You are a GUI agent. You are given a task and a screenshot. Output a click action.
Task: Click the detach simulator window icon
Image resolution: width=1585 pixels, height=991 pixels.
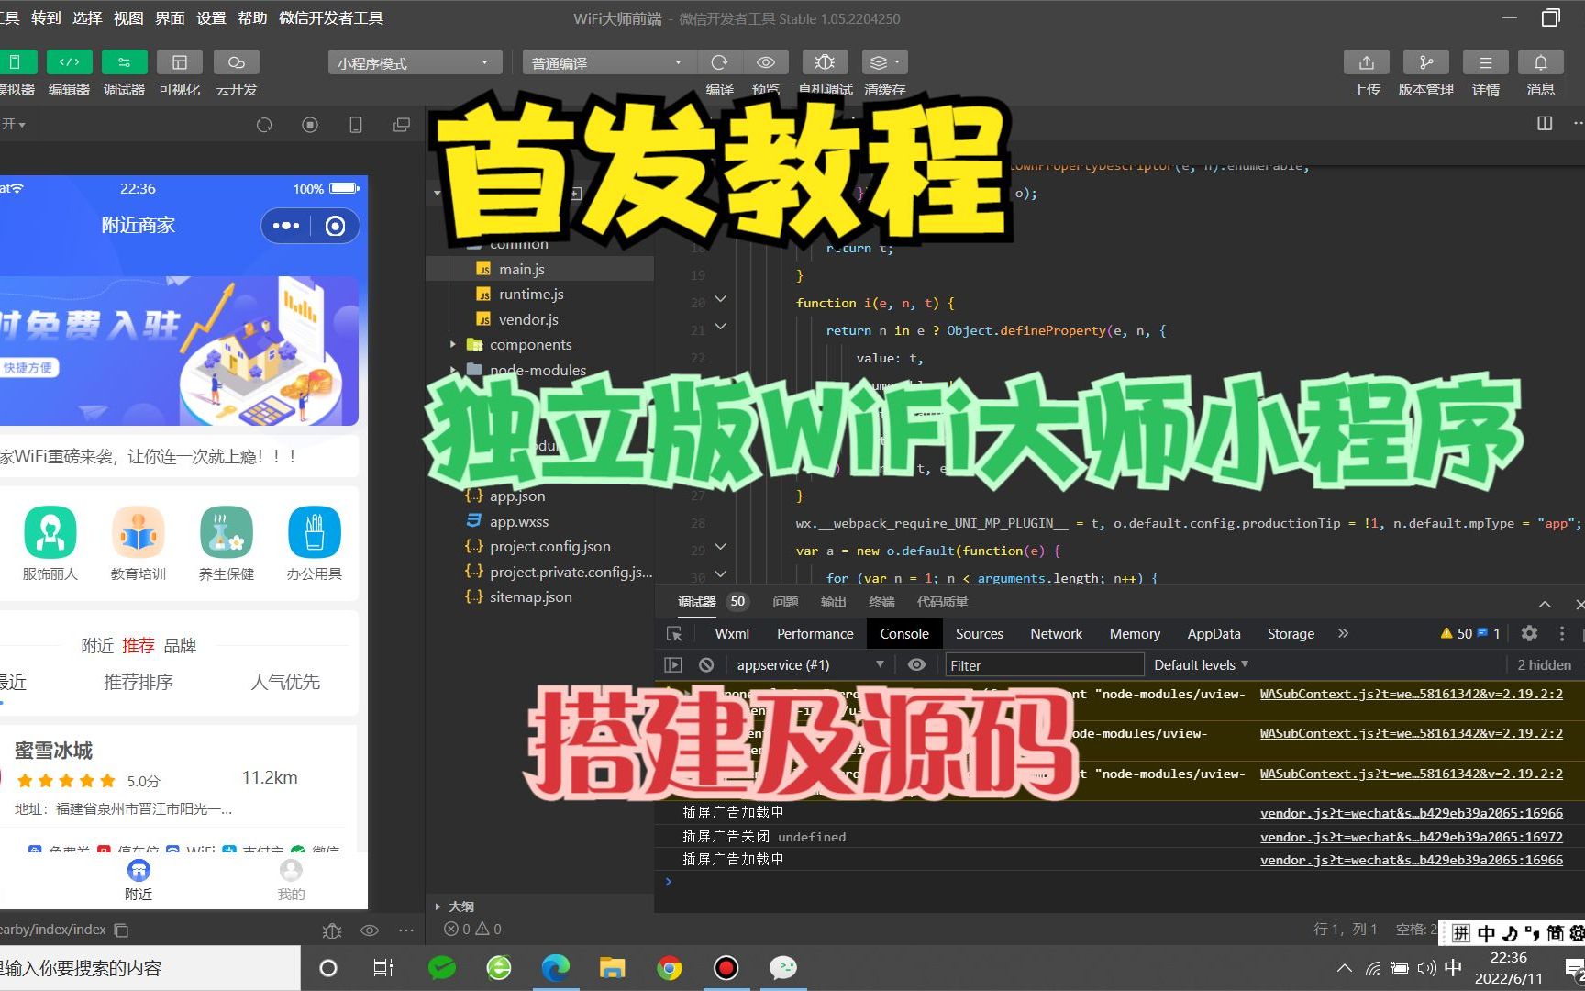point(402,125)
